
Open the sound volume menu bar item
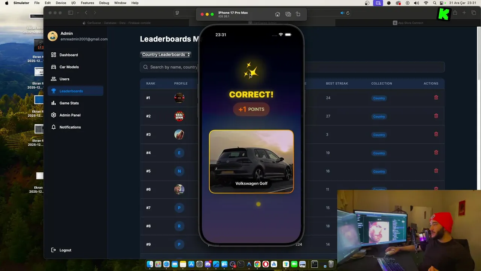416,3
